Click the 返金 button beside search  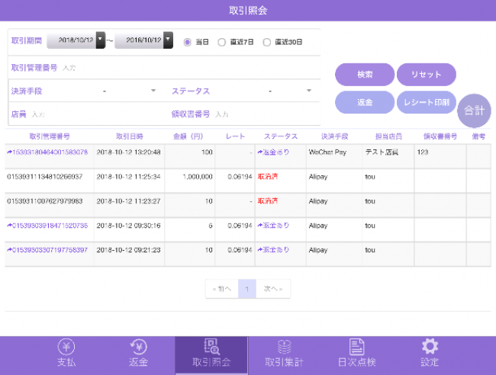click(x=365, y=102)
